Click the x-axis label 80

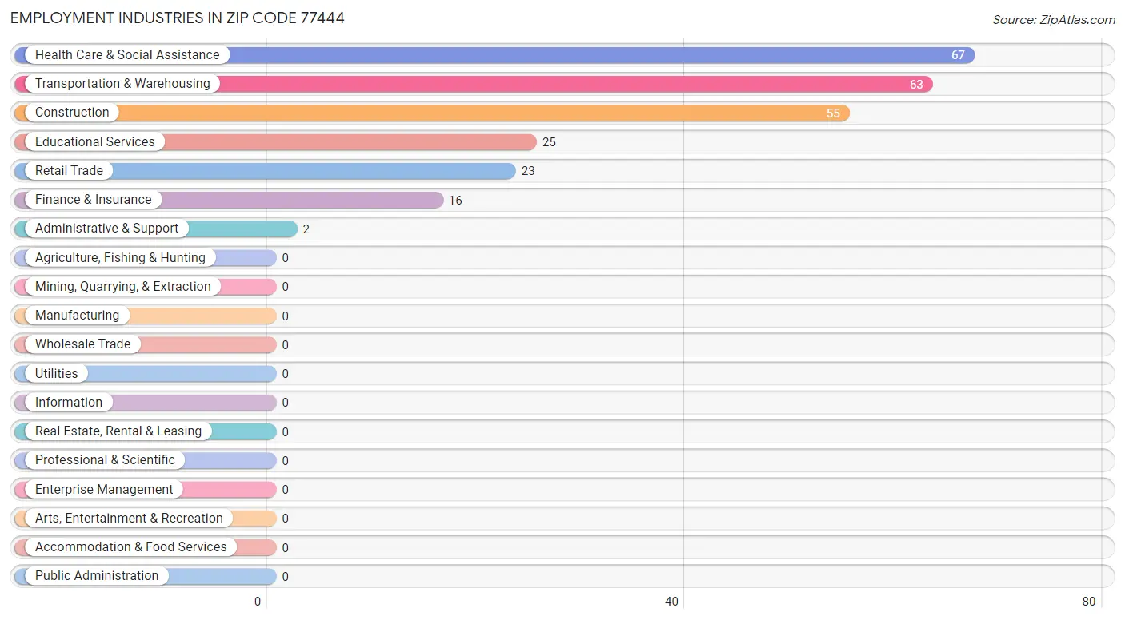click(1088, 602)
